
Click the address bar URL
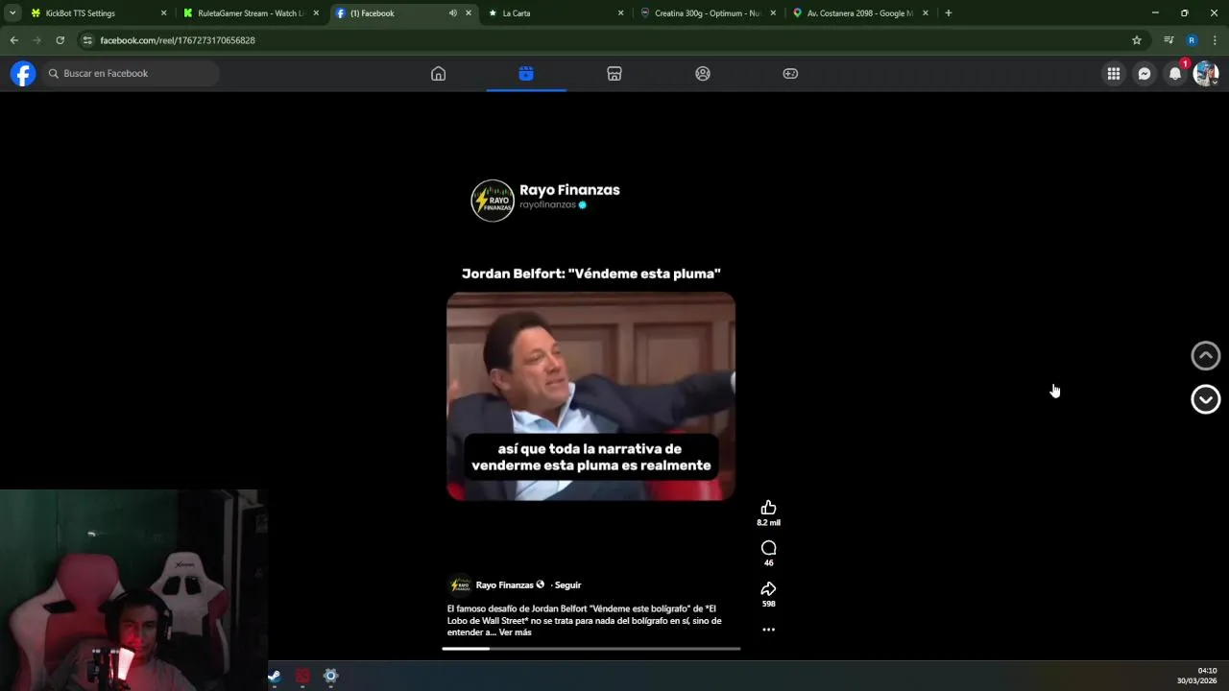click(x=178, y=40)
